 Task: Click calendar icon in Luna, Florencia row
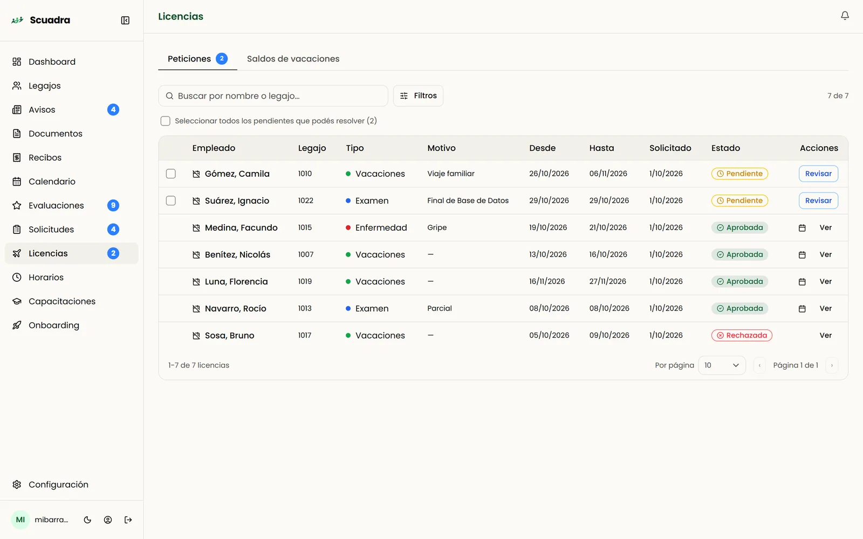802,282
